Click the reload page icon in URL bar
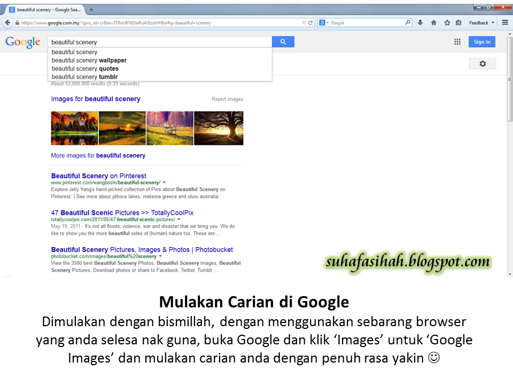 click(x=310, y=22)
